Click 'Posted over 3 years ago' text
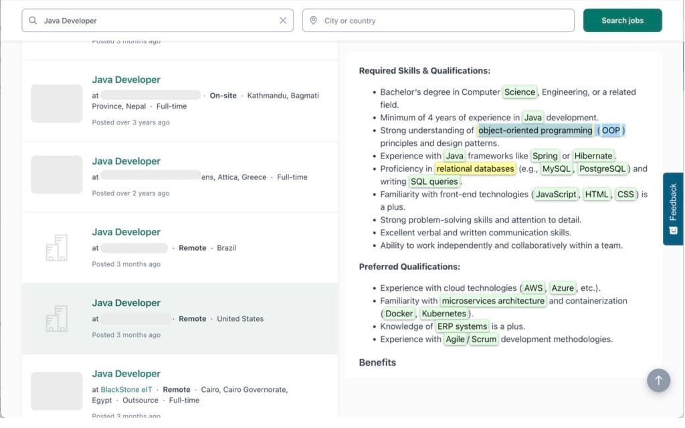 [x=130, y=122]
